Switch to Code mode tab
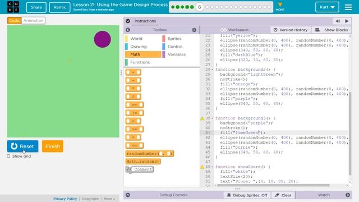This screenshot has width=359, height=202. (x=14, y=20)
